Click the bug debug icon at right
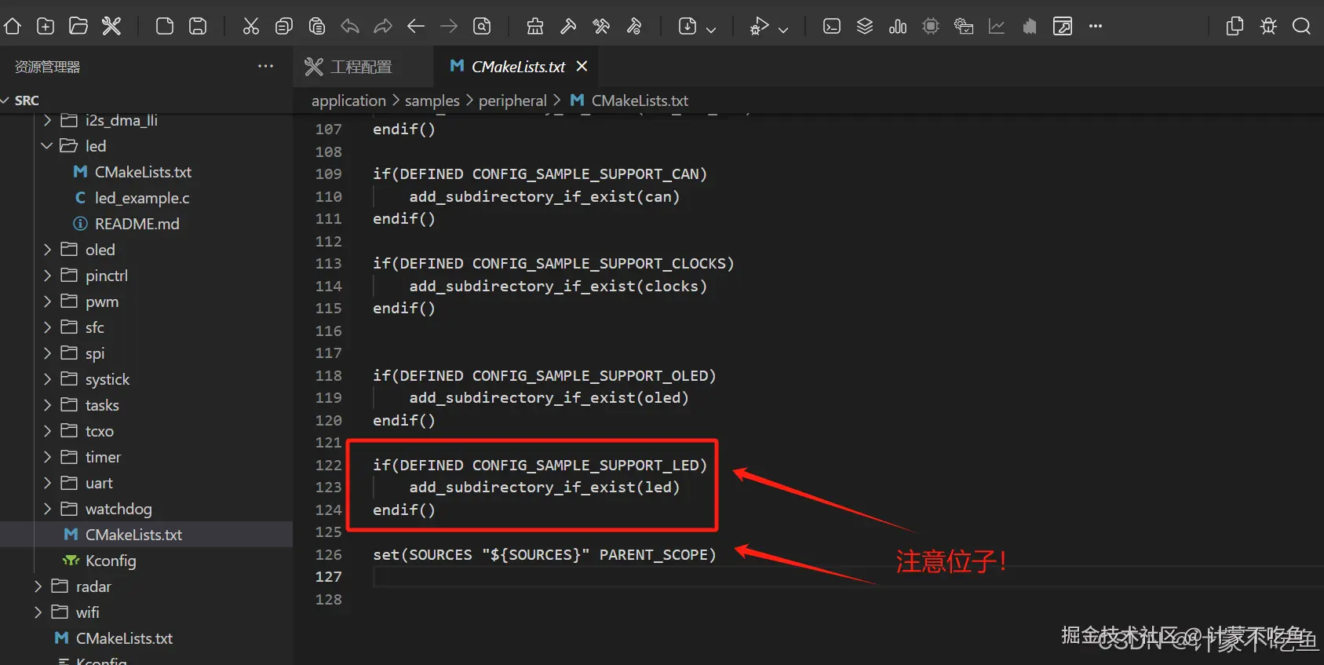 coord(1268,26)
